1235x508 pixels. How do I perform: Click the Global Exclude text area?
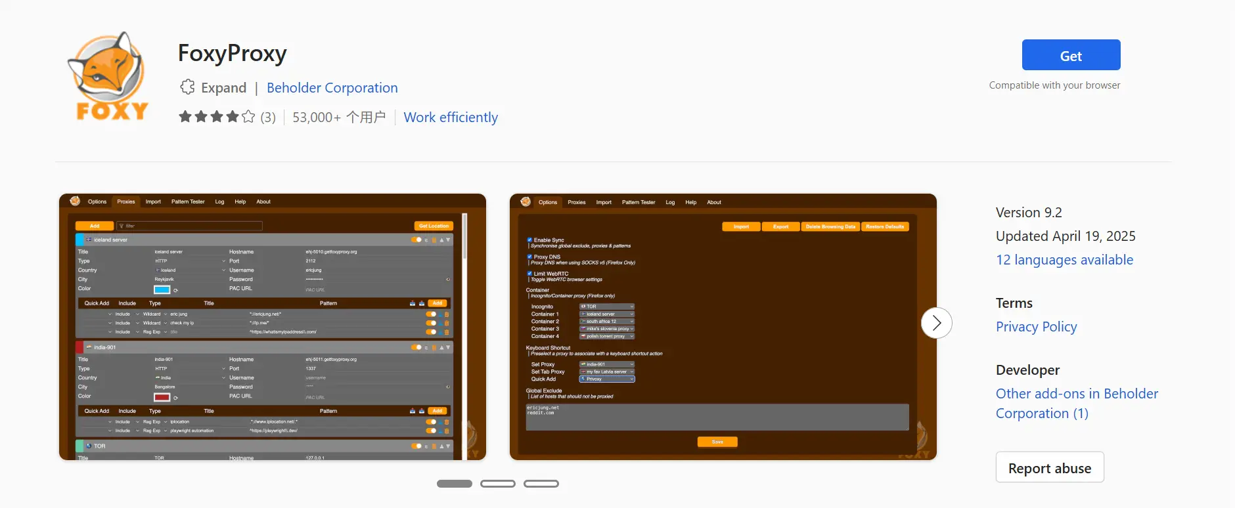coord(717,417)
